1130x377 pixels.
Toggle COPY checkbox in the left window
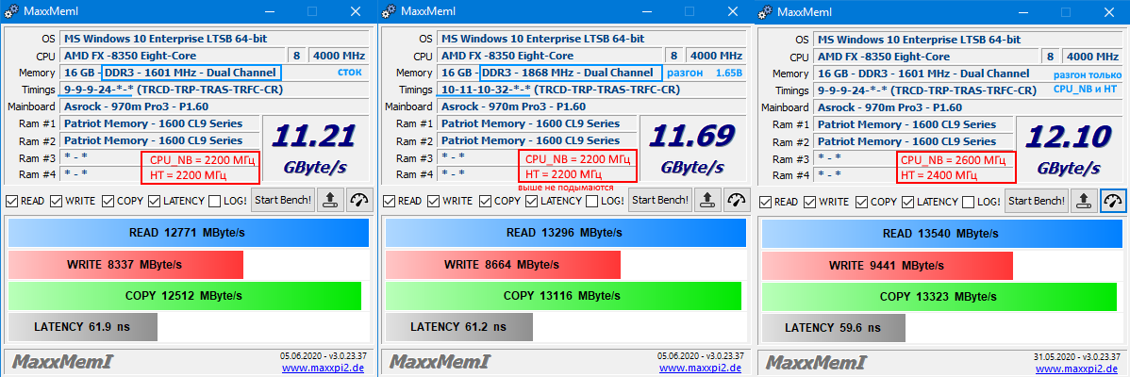108,201
